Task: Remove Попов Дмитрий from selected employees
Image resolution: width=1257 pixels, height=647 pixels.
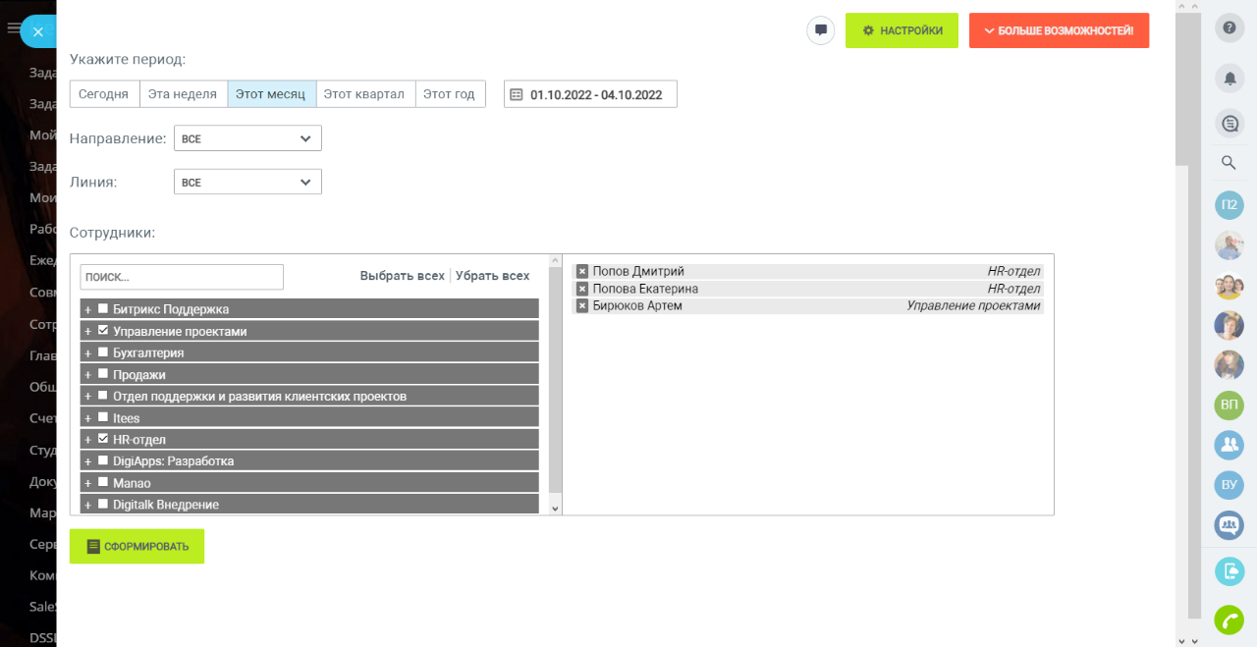Action: [582, 271]
